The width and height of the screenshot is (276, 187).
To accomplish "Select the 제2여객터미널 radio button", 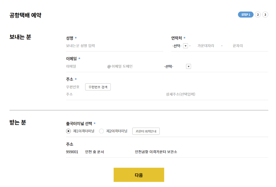I will [x=102, y=131].
